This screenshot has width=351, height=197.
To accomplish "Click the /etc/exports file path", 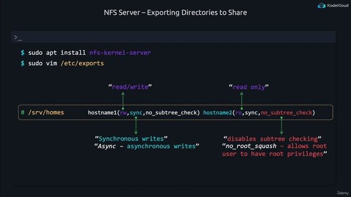I will (x=82, y=63).
